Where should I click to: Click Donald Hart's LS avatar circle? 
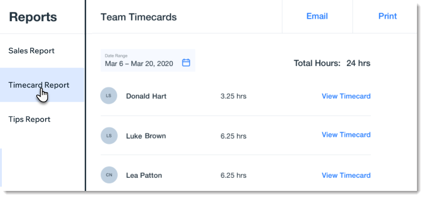click(x=109, y=96)
